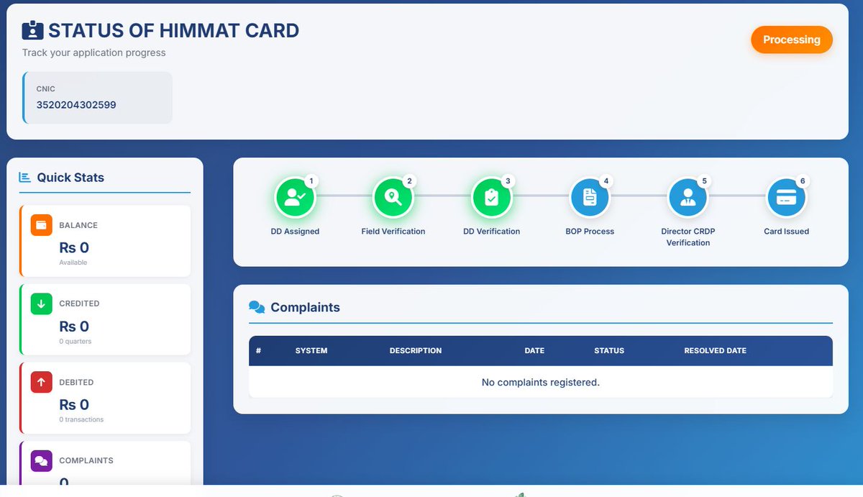Image resolution: width=863 pixels, height=497 pixels.
Task: Click the Quick Stats chart icon
Action: [25, 177]
